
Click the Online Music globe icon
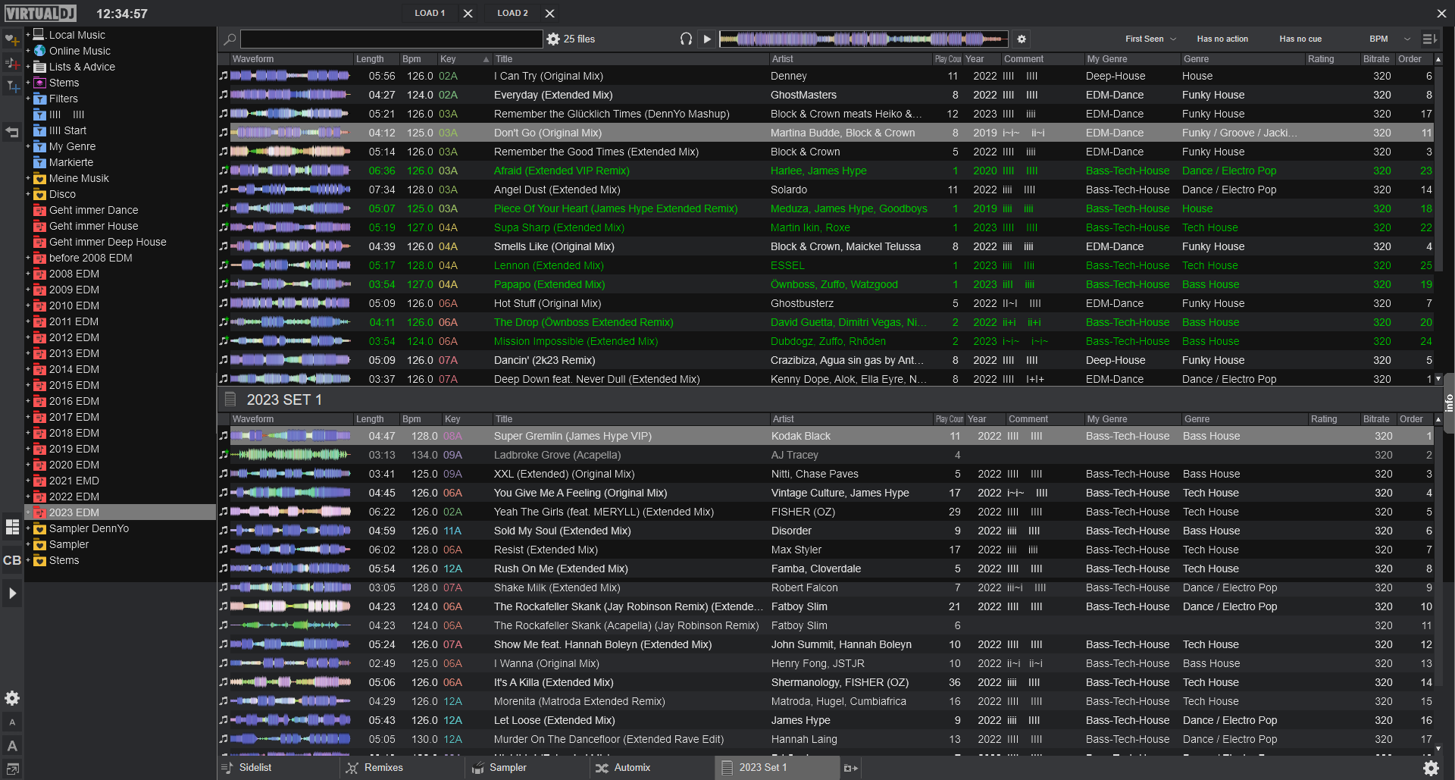[x=40, y=51]
